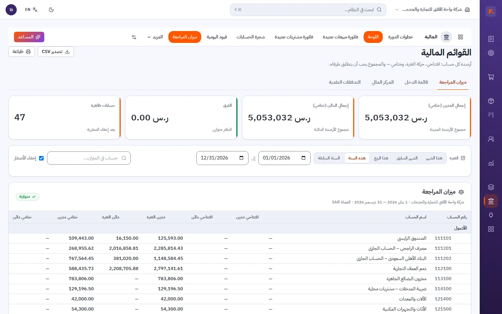Uncheck the إخفاء الأصفار checkbox
Viewport: 502px width, 314px height.
click(41, 158)
